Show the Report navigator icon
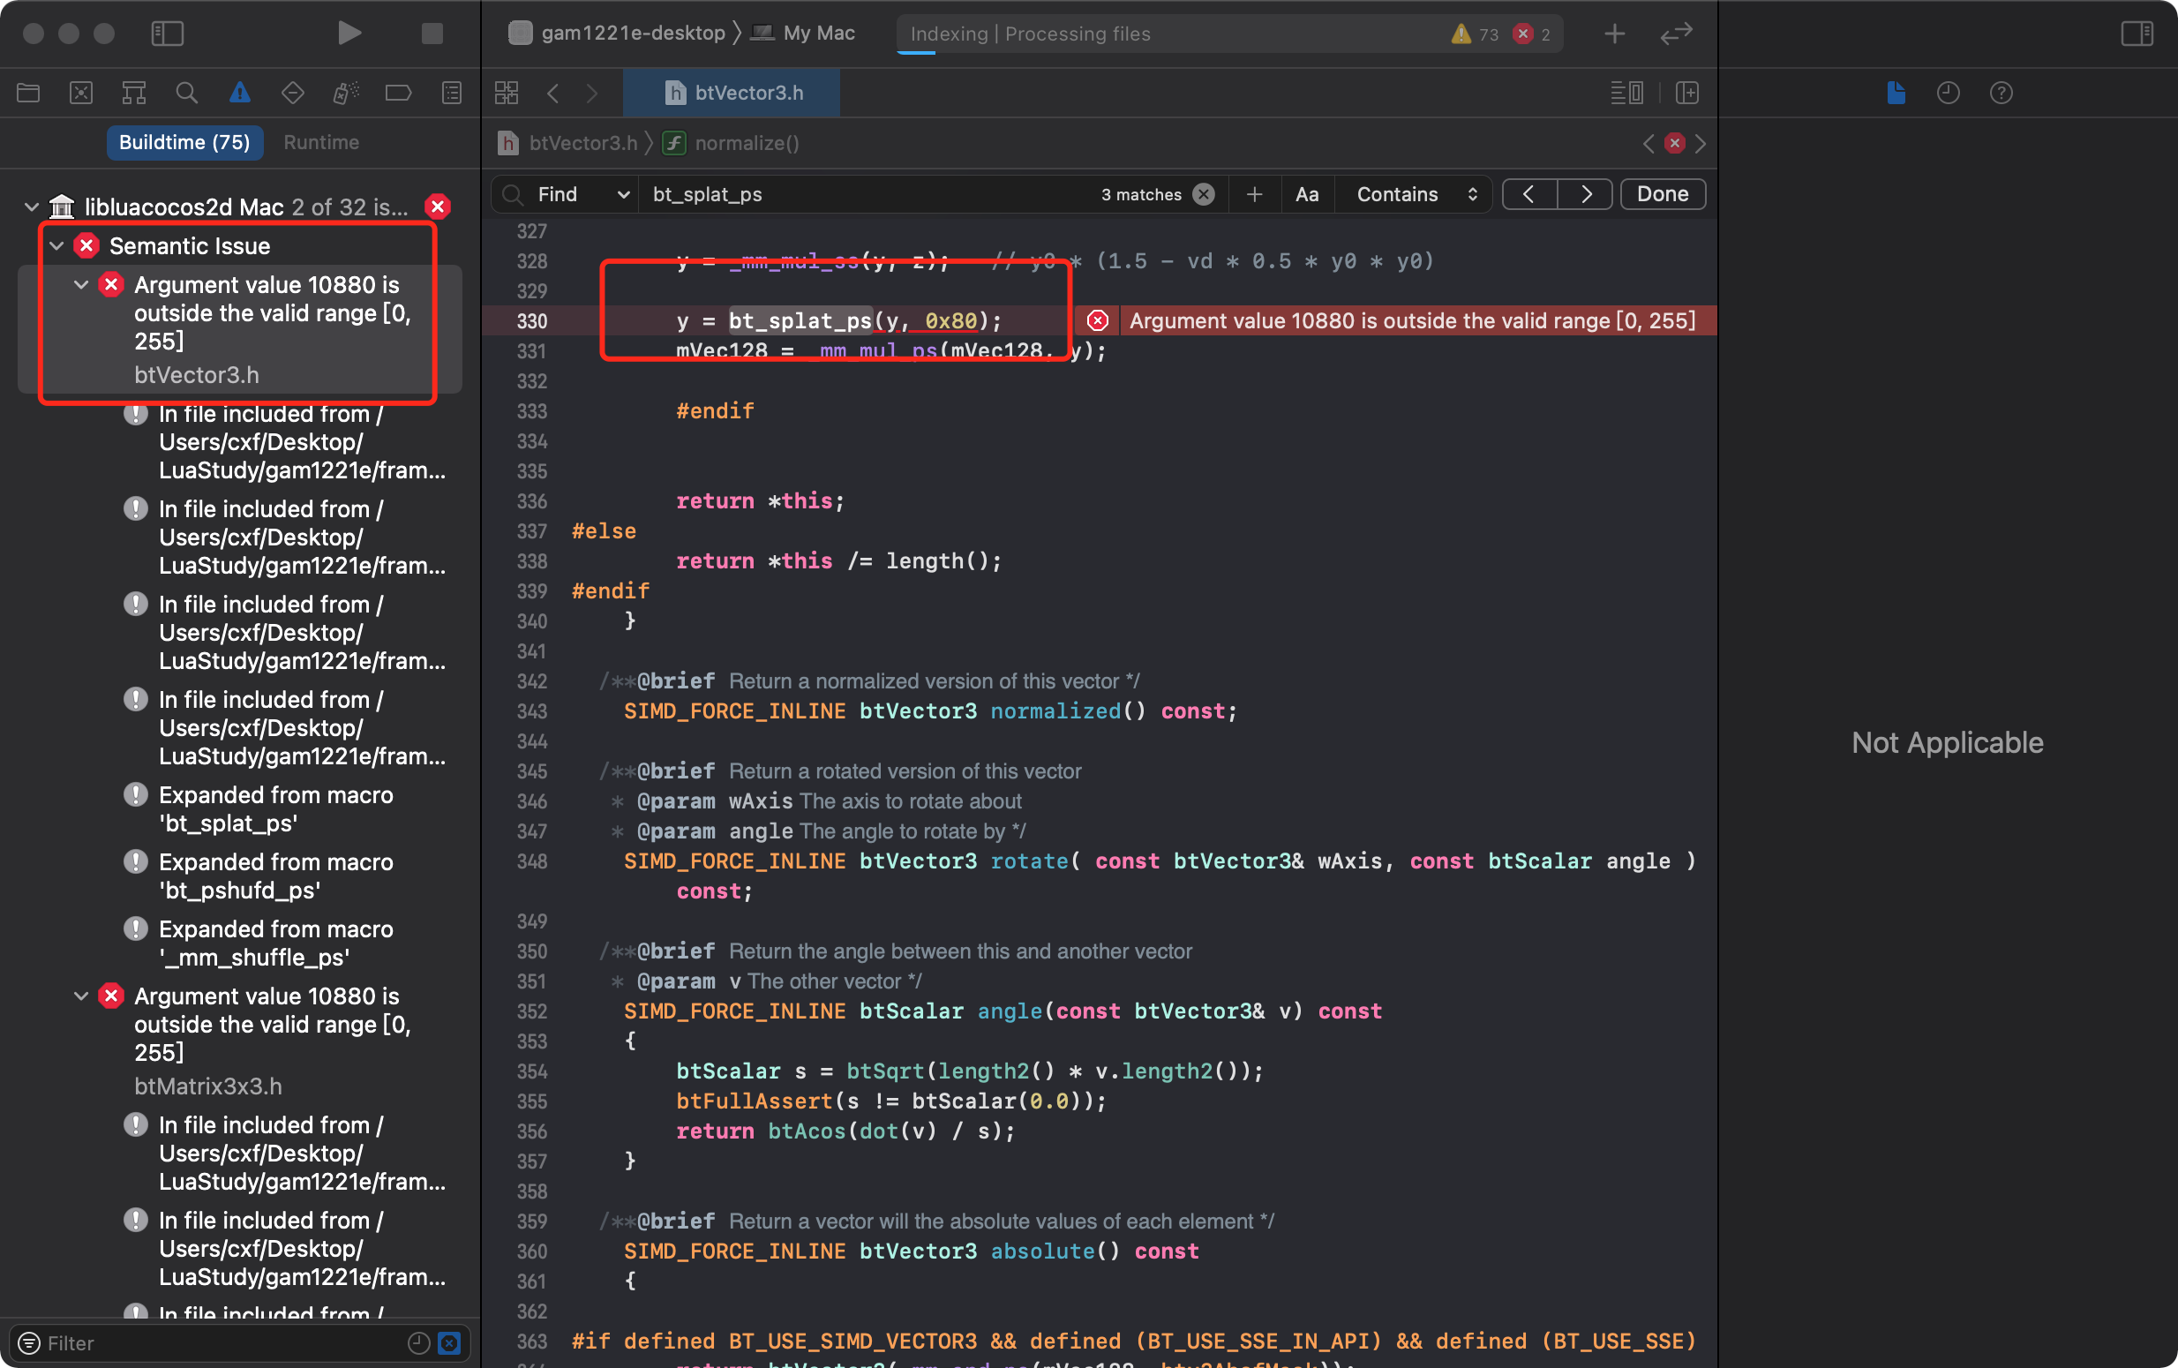The width and height of the screenshot is (2178, 1368). coord(451,93)
